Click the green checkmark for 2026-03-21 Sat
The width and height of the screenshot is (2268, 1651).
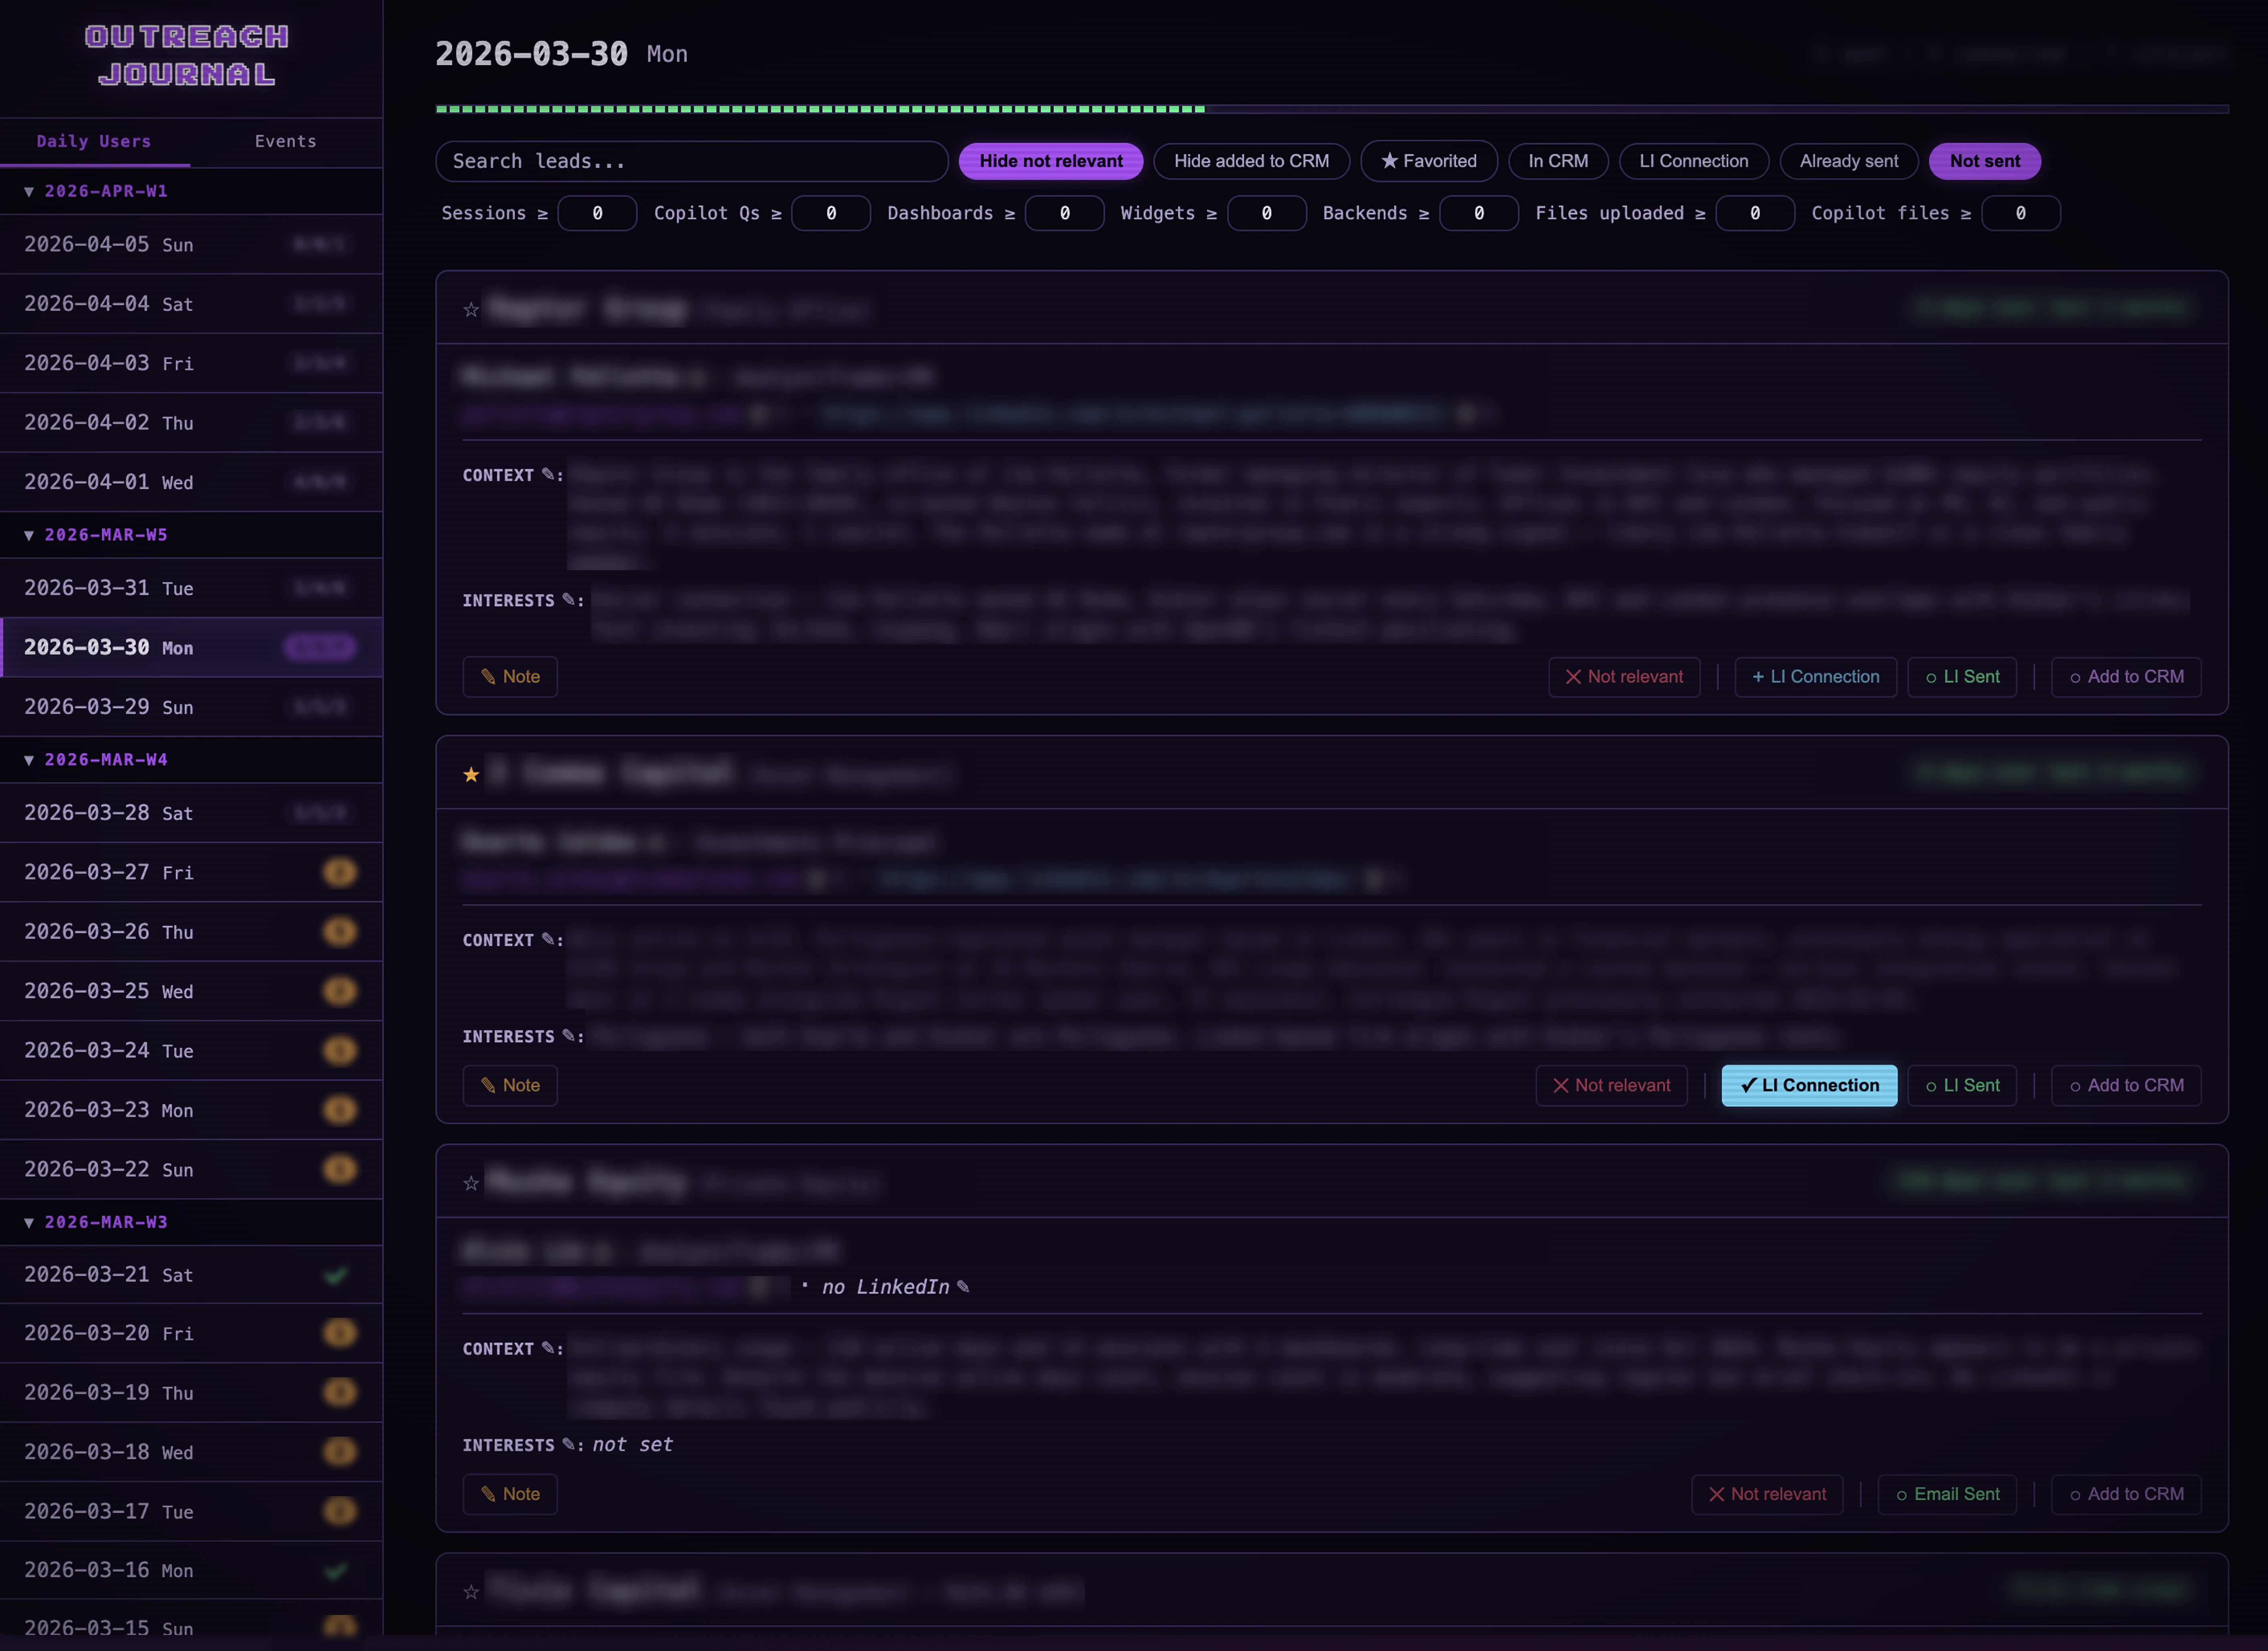click(x=336, y=1275)
